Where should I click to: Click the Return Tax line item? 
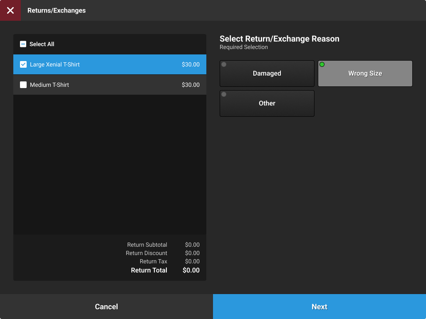coord(166,261)
